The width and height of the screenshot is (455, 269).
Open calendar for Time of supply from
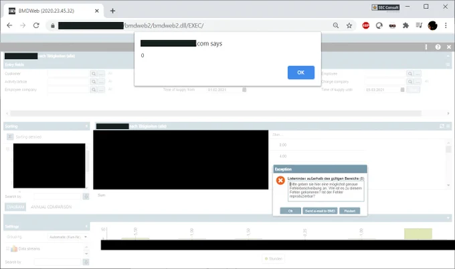tap(244, 90)
